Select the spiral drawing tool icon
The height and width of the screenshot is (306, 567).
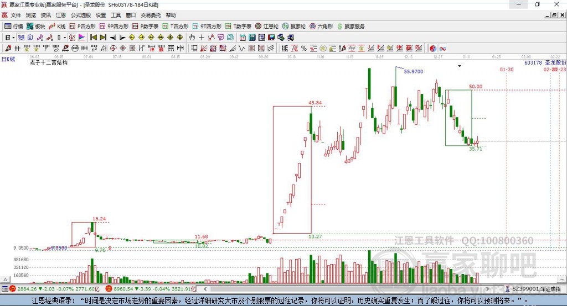tap(56, 49)
